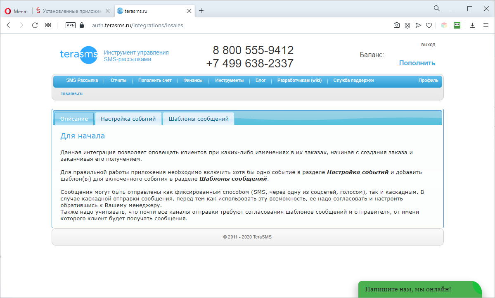Screen dimensions: 495x298
Task: Select the Описание tab
Action: tap(74, 119)
